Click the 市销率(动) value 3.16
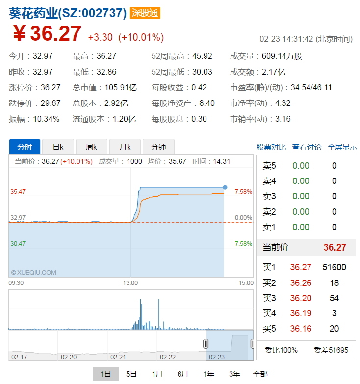Image resolution: width=360 pixels, height=384 pixels. coord(283,119)
